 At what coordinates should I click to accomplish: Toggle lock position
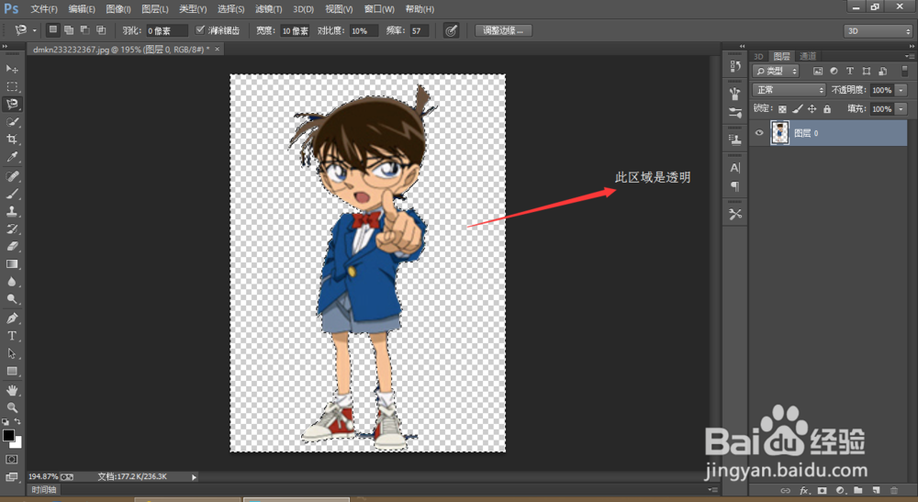pos(812,109)
